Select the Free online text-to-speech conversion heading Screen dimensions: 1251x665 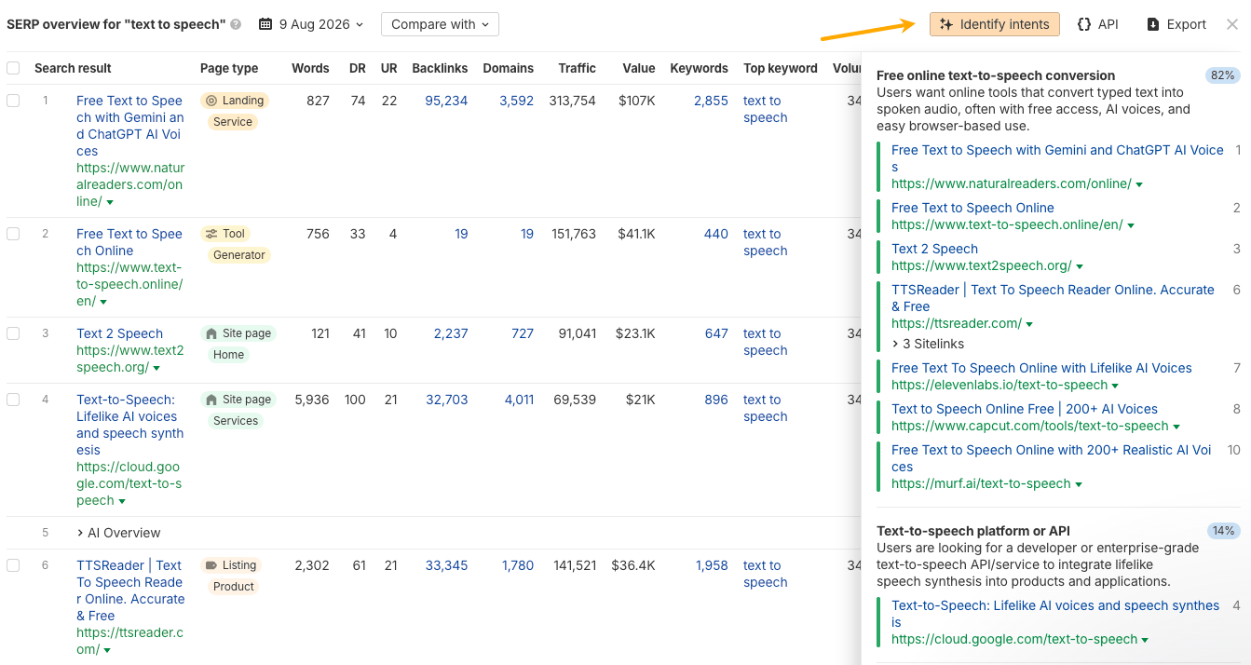[x=996, y=75]
